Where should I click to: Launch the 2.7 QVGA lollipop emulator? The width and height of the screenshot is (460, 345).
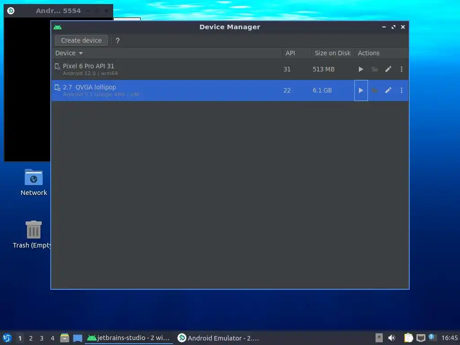click(361, 90)
